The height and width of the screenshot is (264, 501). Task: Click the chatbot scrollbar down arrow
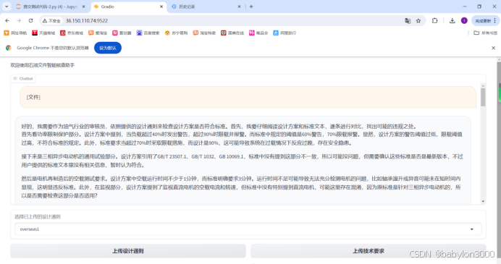483,201
